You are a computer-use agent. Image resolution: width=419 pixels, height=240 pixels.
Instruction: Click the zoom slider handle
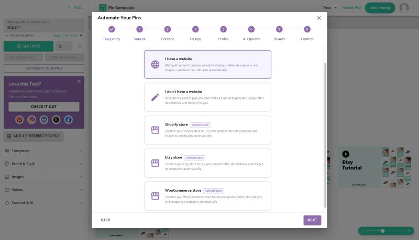pos(382,231)
